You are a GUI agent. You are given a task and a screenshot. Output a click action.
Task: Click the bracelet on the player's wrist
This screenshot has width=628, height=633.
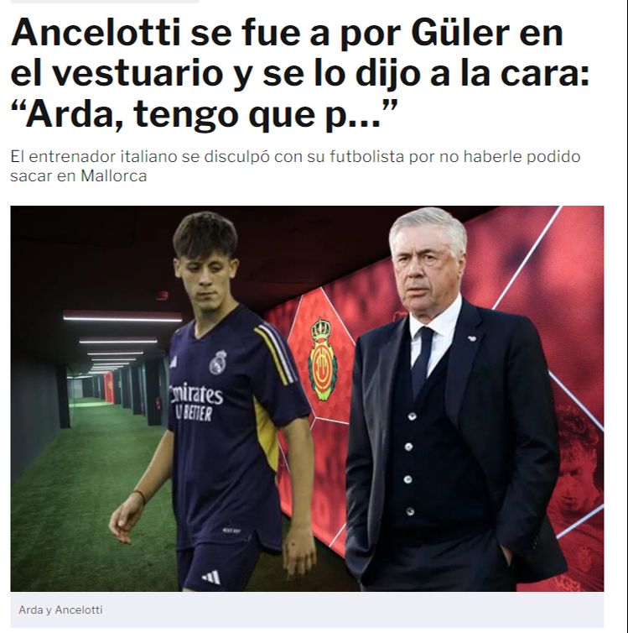(140, 496)
